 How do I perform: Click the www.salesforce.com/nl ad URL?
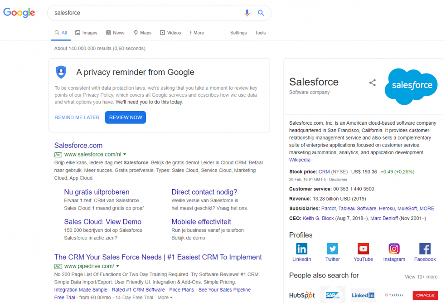pyautogui.click(x=93, y=154)
